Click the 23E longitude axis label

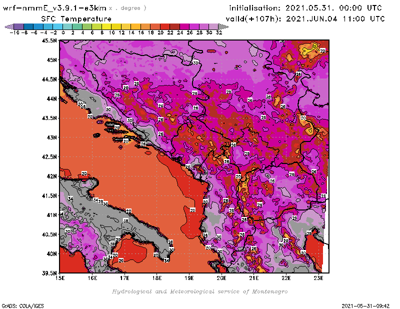coord(318,278)
